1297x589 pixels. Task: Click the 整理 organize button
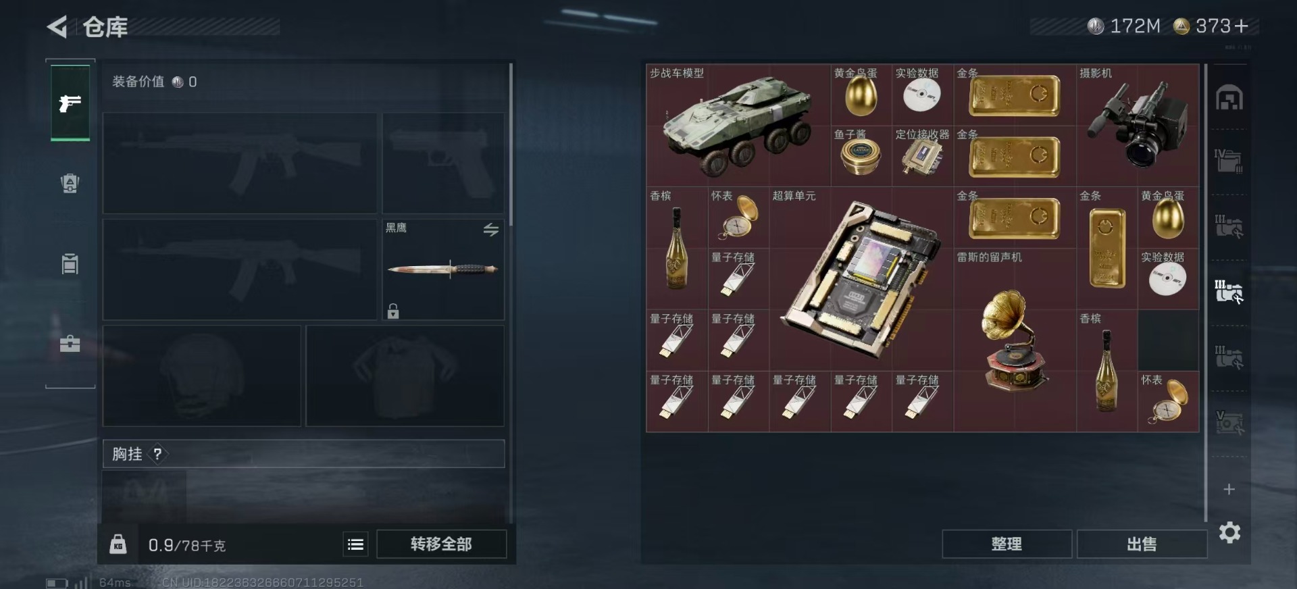point(1007,544)
